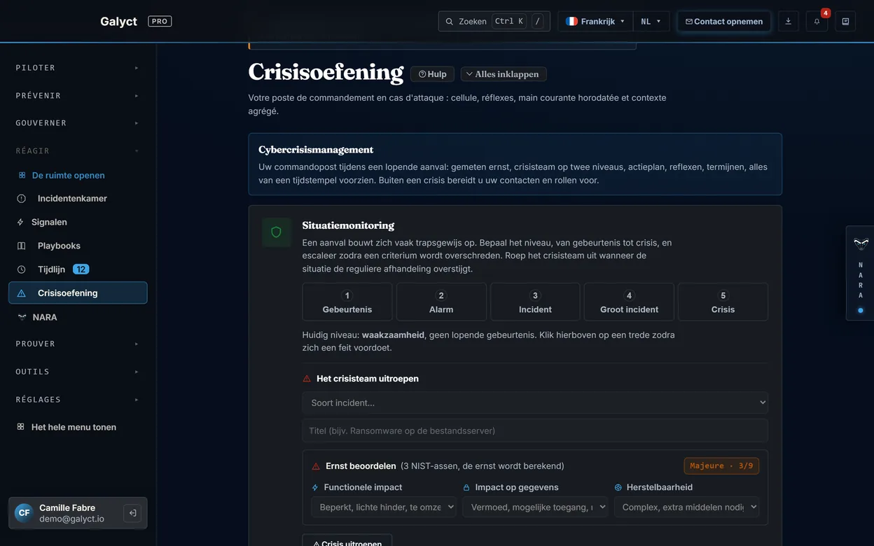Collapse the RÉAGIR sidebar section
Image resolution: width=874 pixels, height=546 pixels.
(78, 150)
